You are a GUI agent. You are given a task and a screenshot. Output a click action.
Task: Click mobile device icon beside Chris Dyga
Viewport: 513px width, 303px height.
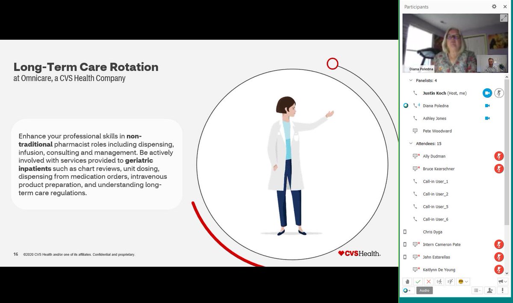coord(405,232)
